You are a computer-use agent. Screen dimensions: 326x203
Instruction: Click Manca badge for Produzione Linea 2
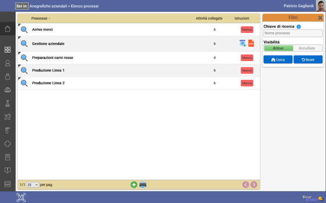247,83
